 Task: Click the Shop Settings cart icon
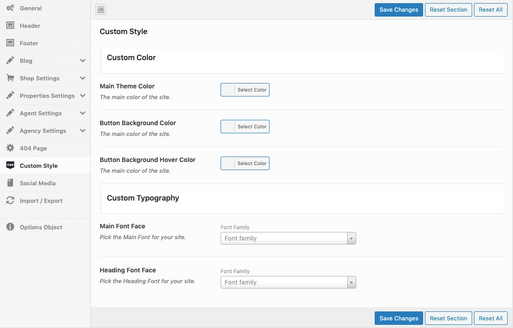click(10, 78)
